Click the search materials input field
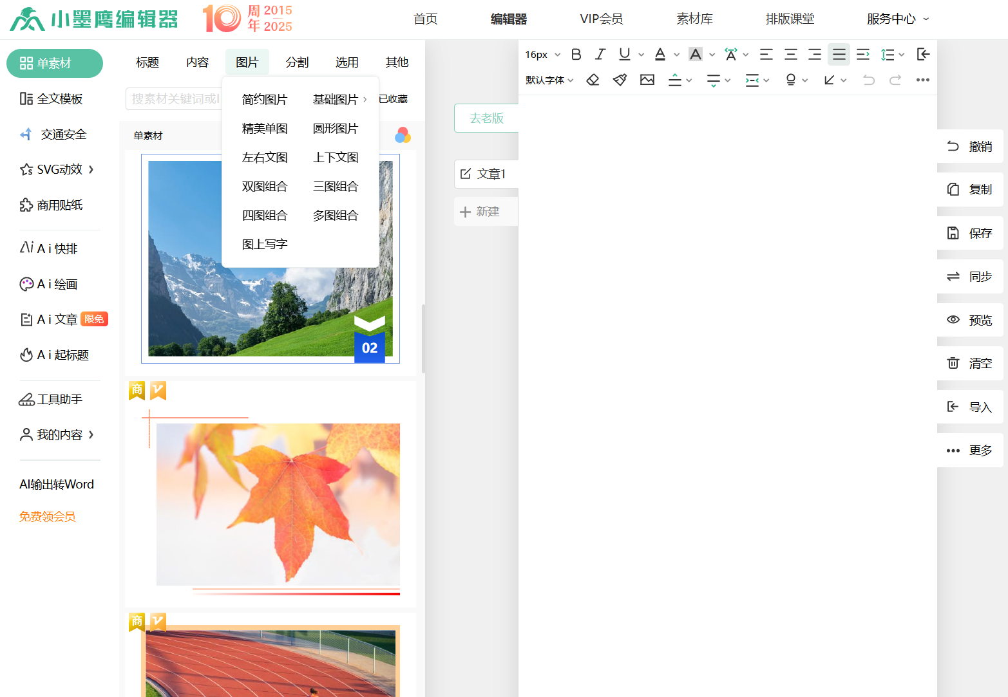The image size is (1008, 697). click(x=174, y=99)
